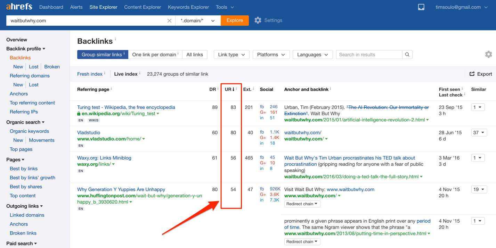The height and width of the screenshot is (248, 496).
Task: Open the Alerts tab
Action: (76, 7)
